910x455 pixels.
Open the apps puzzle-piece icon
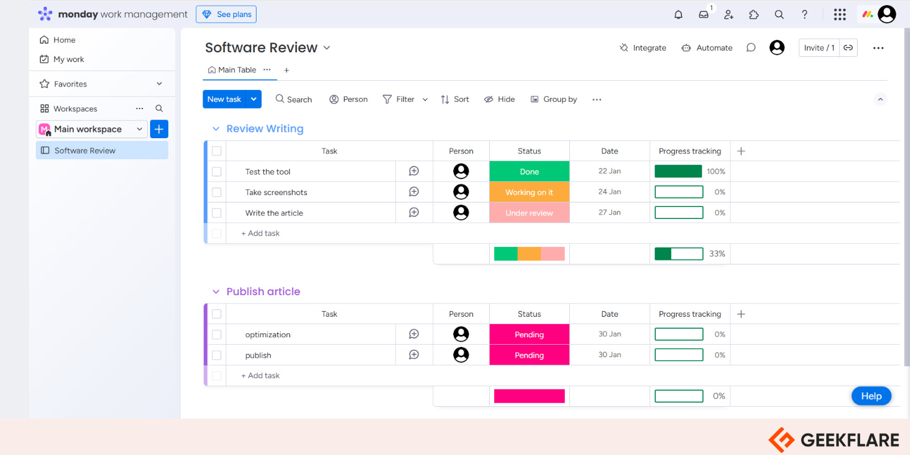[754, 15]
